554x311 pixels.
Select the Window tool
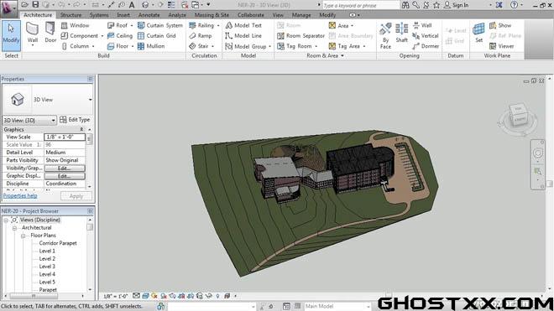pos(75,25)
